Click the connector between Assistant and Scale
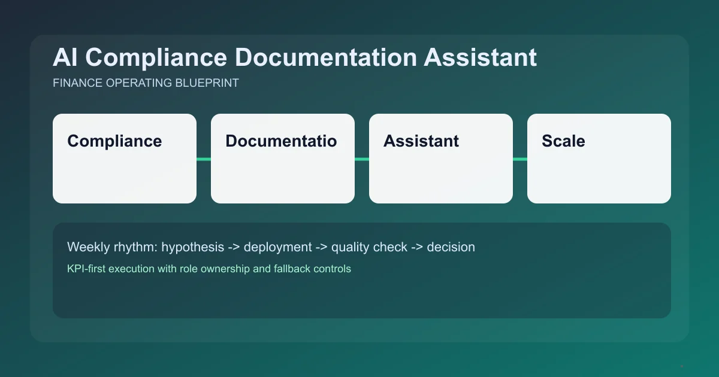The height and width of the screenshot is (377, 719). coord(520,159)
